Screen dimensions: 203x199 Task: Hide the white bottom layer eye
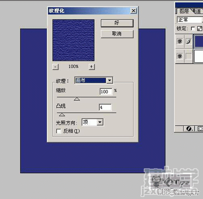click(x=179, y=56)
